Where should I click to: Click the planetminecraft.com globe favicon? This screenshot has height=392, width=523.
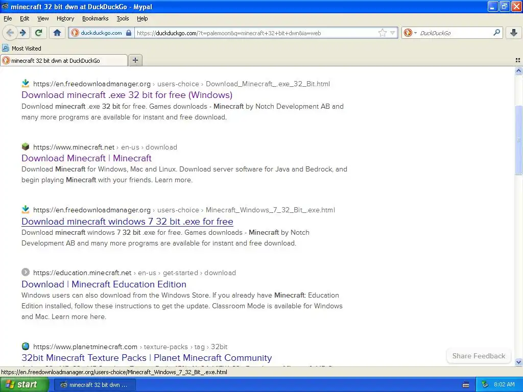26,346
